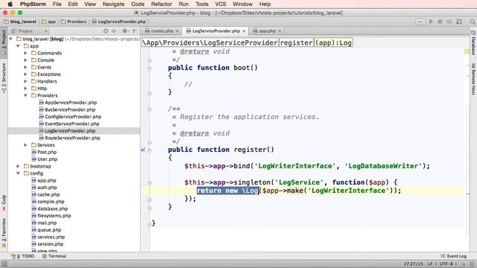Open the TODO tool window
This screenshot has height=268, width=477.
coord(22,256)
